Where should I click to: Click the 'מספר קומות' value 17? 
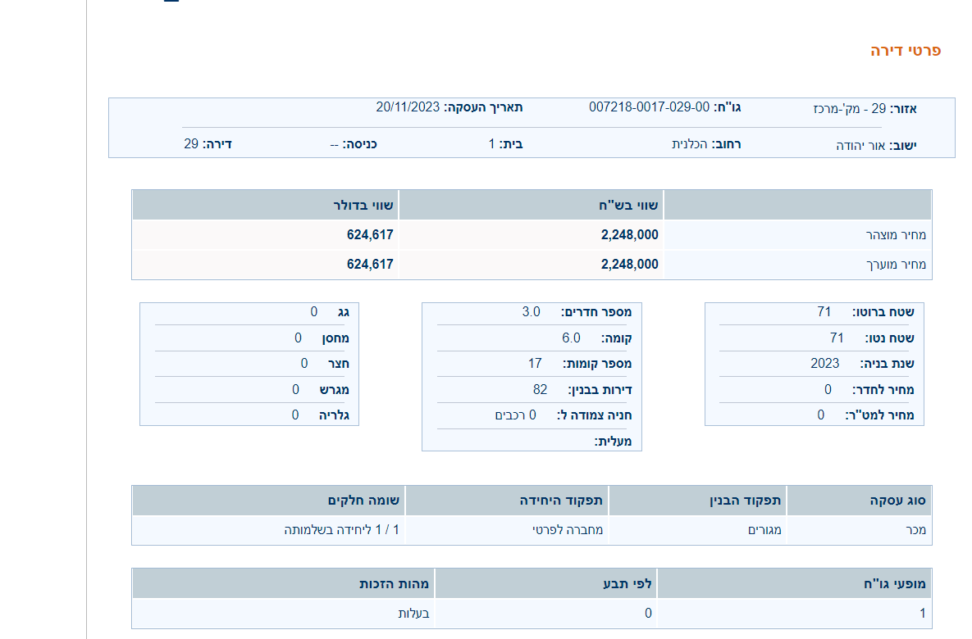pos(535,364)
